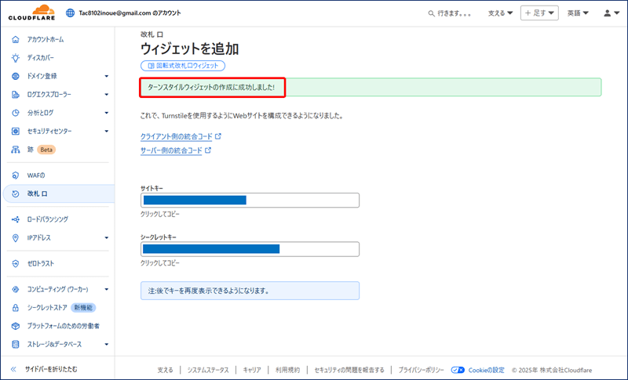The height and width of the screenshot is (380, 628).
Task: Click the ロードバランシング icon
Action: pyautogui.click(x=16, y=219)
